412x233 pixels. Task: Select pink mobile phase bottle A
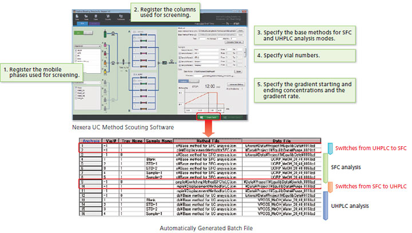[x=105, y=45]
